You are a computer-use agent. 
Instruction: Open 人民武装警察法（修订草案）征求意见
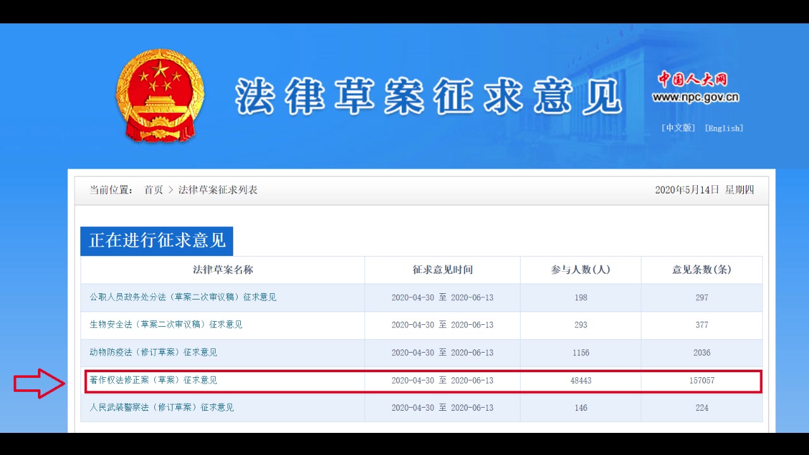coord(161,408)
